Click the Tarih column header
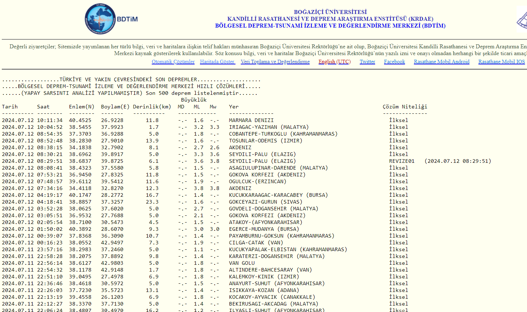The image size is (527, 312). pos(10,107)
